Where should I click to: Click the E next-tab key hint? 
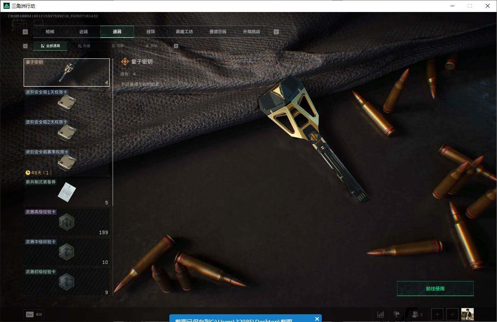tap(276, 32)
